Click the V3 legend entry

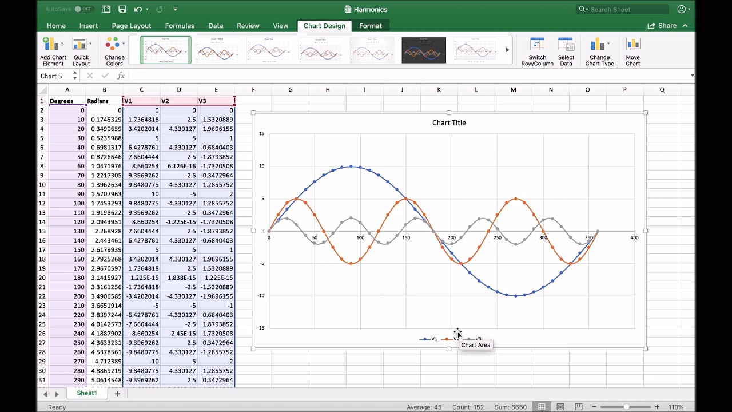pyautogui.click(x=474, y=339)
